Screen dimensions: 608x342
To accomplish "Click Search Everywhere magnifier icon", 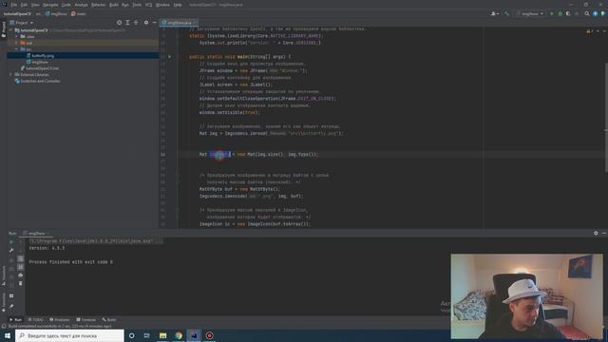I will [587, 13].
